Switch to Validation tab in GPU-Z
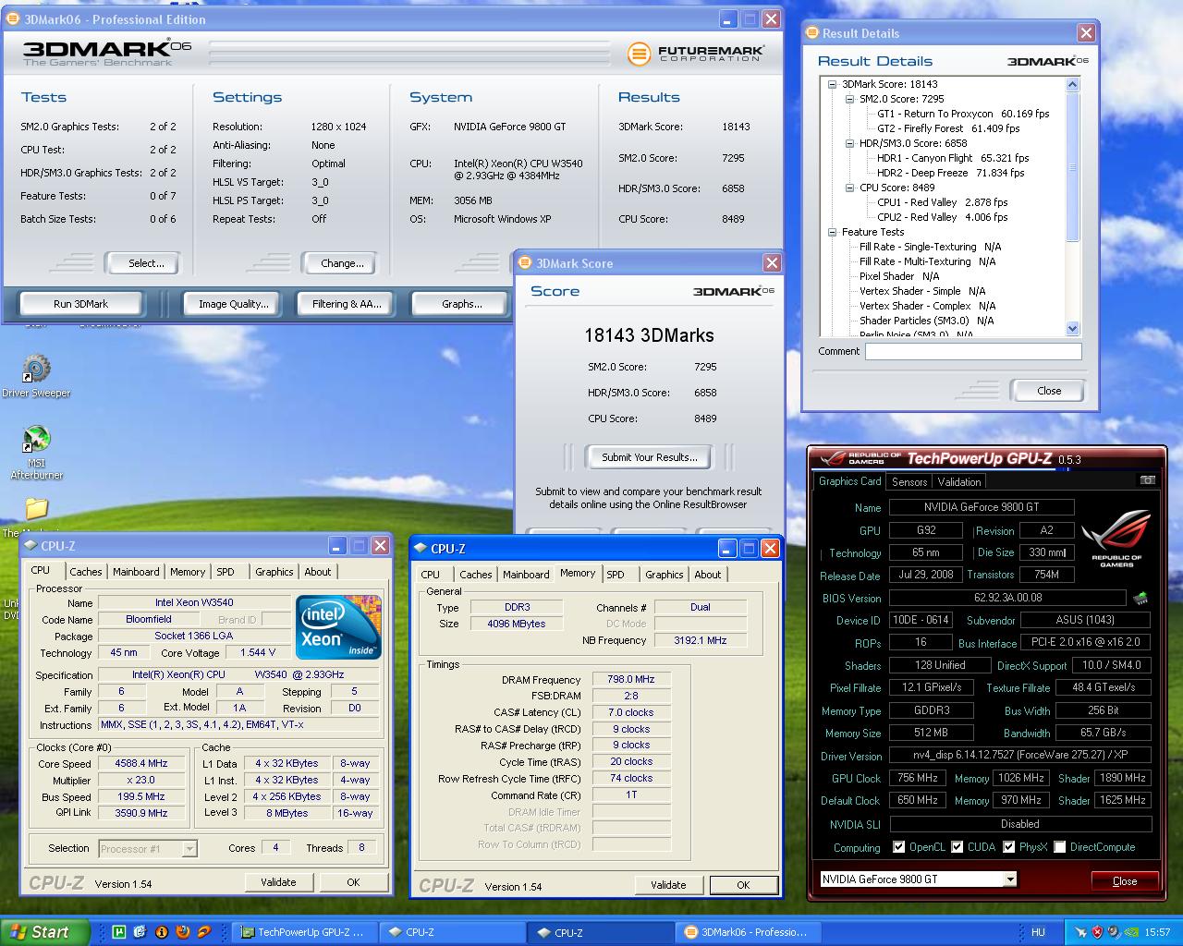The width and height of the screenshot is (1183, 946). coord(959,481)
